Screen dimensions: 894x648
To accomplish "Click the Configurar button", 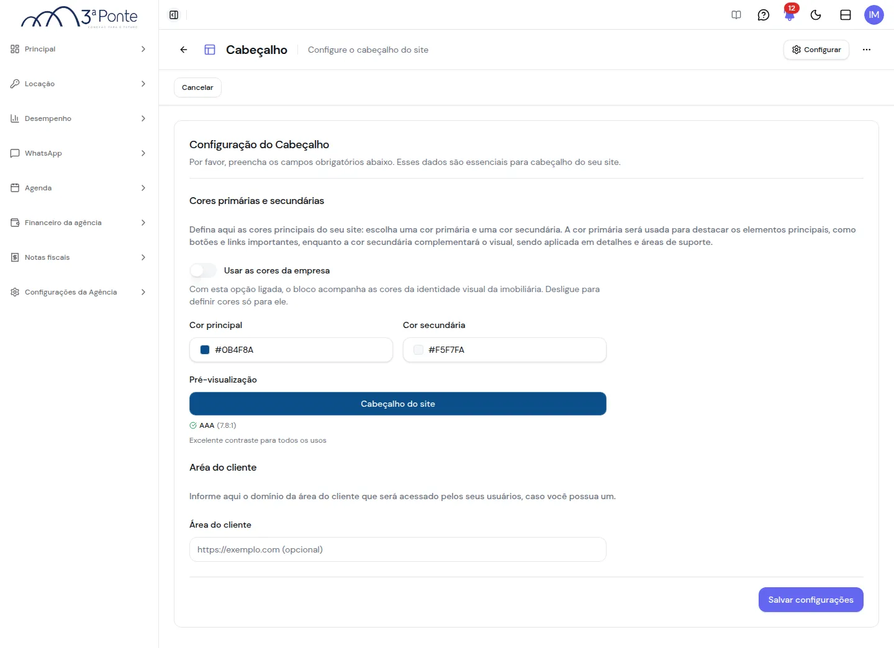I will [816, 50].
